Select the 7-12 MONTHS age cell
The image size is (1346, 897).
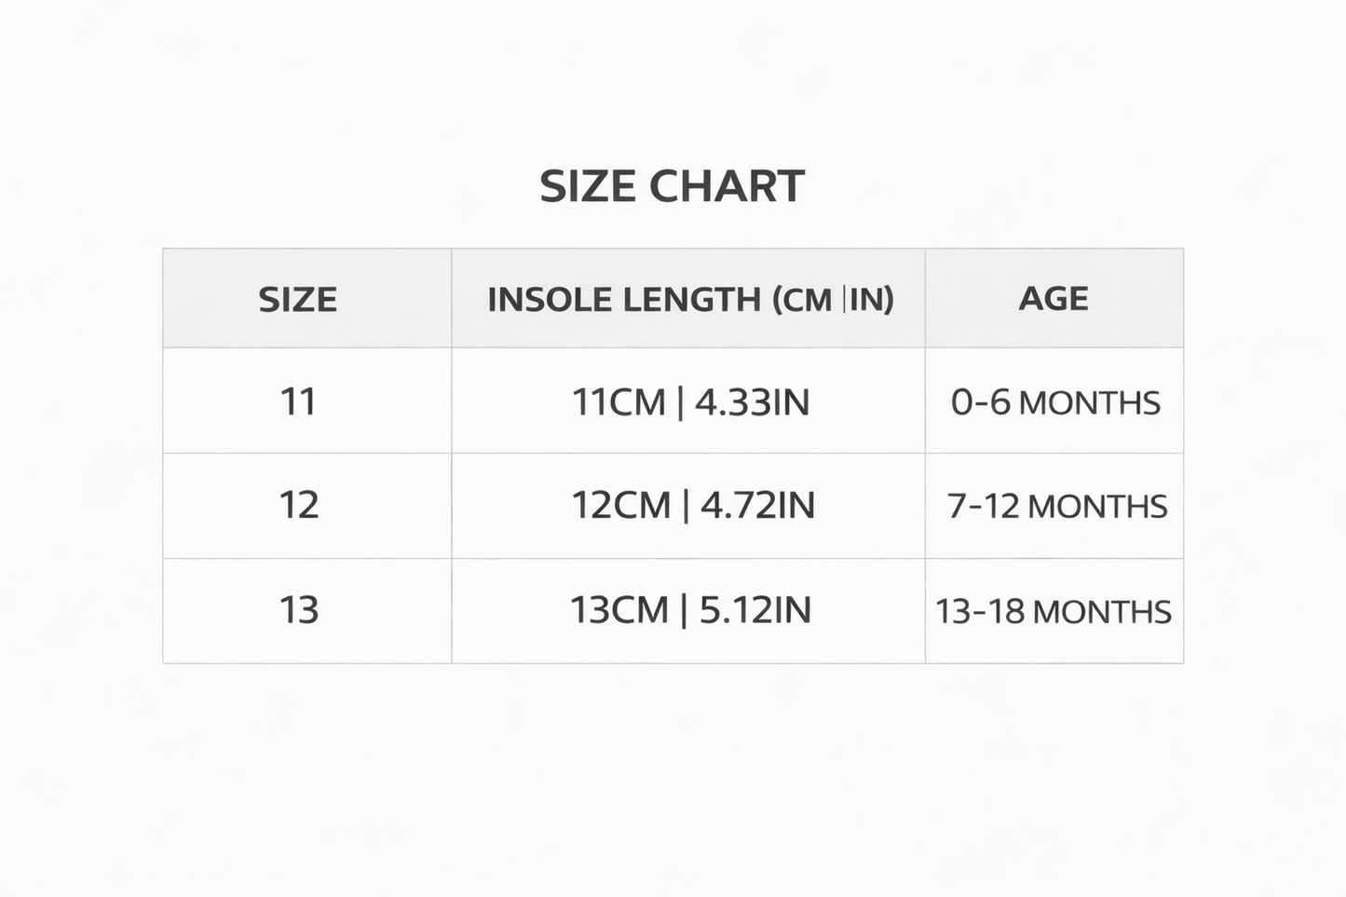point(1057,506)
